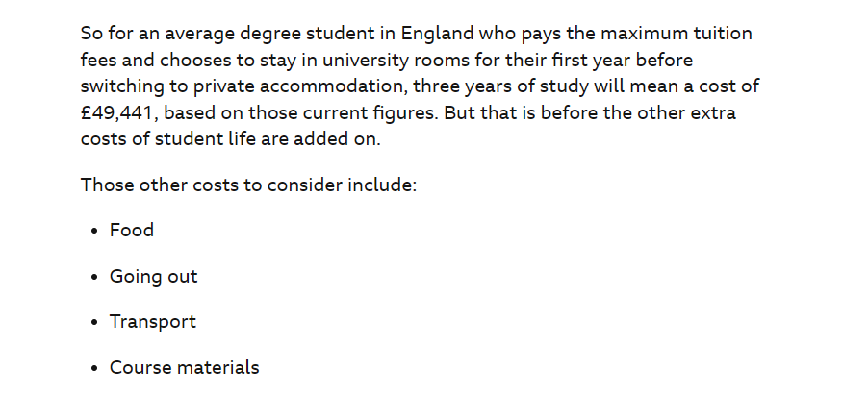843x394 pixels.
Task: Click the 'Course materials' list item
Action: click(185, 368)
